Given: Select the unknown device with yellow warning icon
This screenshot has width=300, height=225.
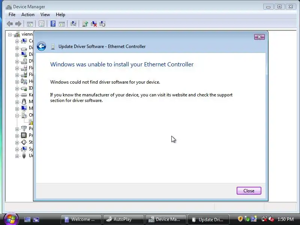Looking at the screenshot, I should pos(31,122).
